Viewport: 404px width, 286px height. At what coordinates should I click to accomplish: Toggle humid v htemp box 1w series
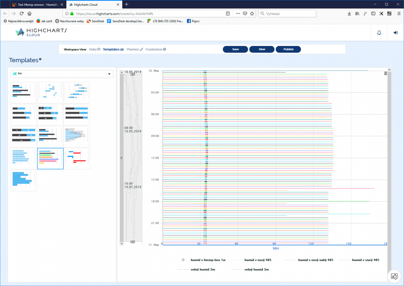[203, 260]
